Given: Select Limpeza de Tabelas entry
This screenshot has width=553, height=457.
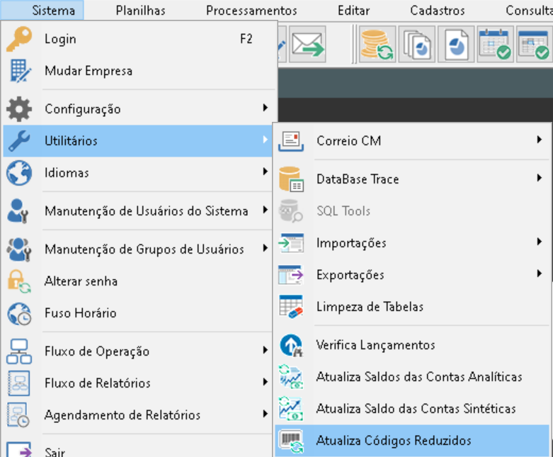Looking at the screenshot, I should point(412,307).
